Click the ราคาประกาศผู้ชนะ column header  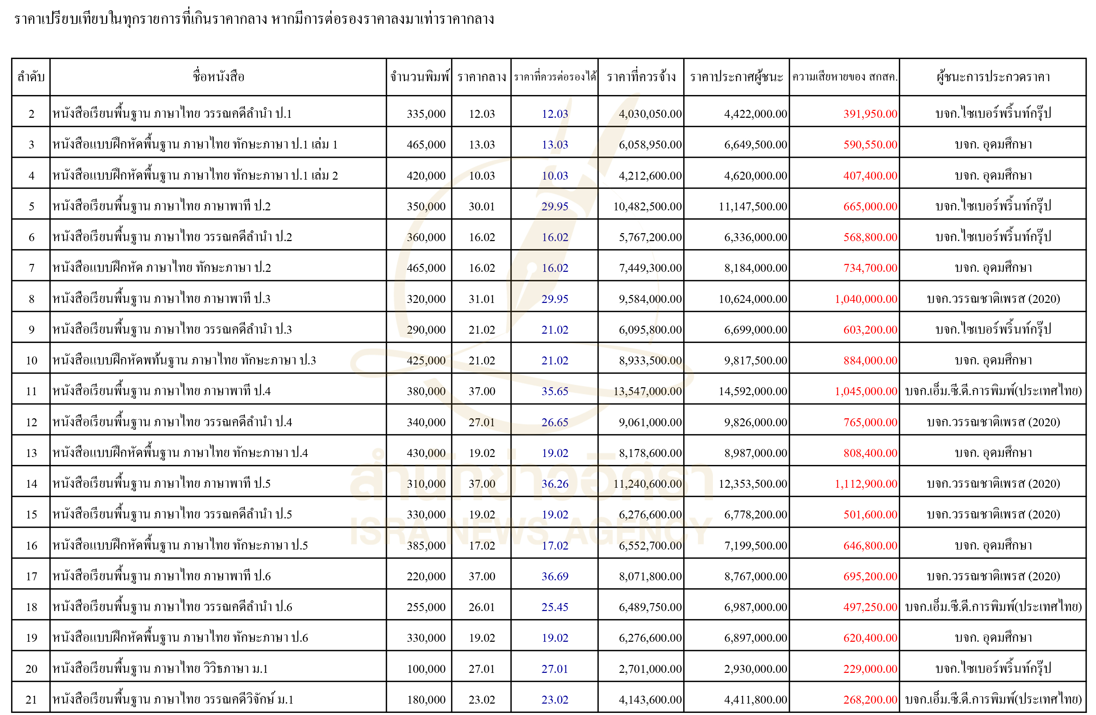736,77
